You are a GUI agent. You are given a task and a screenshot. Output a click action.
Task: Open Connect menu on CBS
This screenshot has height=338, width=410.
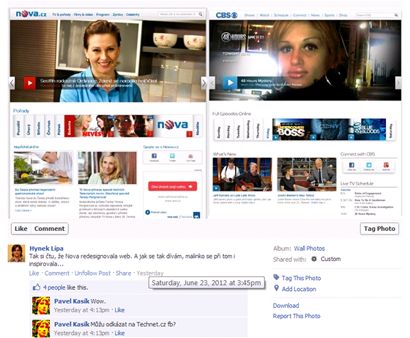(299, 15)
